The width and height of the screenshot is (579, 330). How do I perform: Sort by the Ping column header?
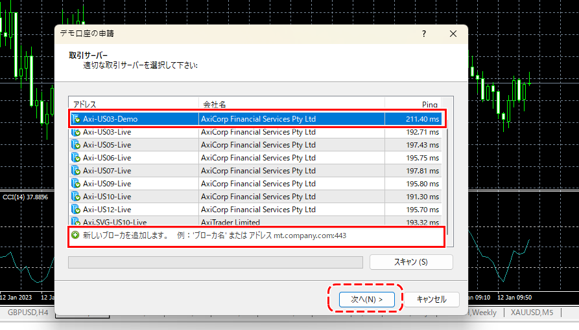click(413, 104)
